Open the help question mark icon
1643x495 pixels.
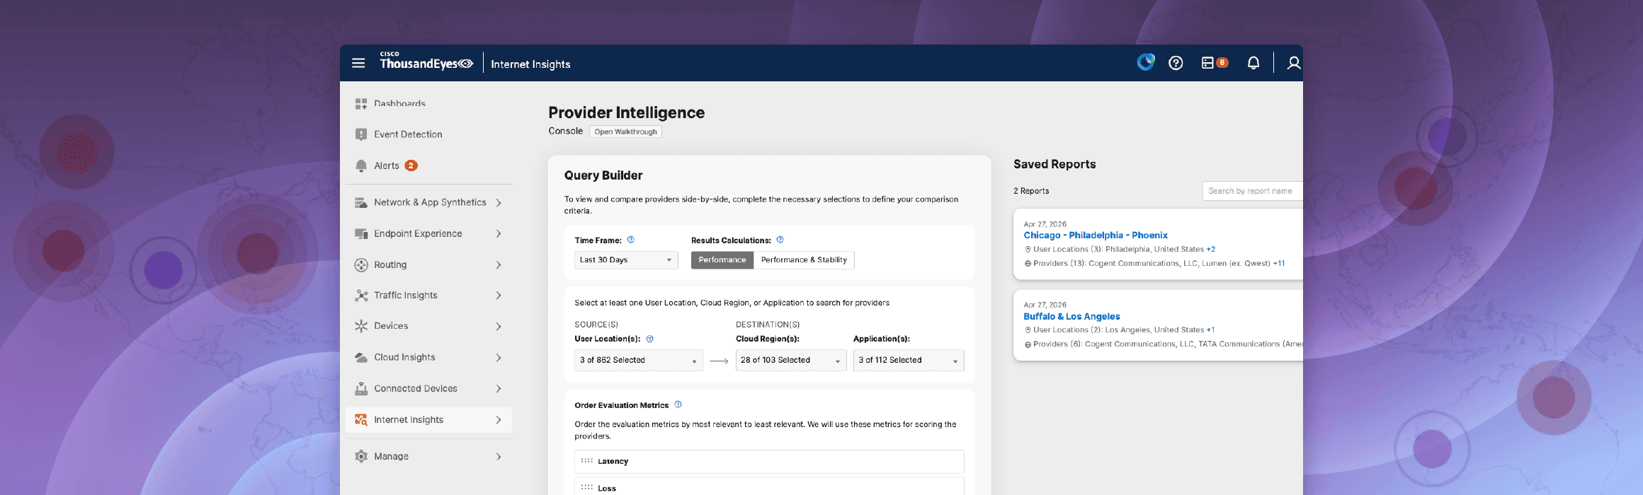[1176, 63]
